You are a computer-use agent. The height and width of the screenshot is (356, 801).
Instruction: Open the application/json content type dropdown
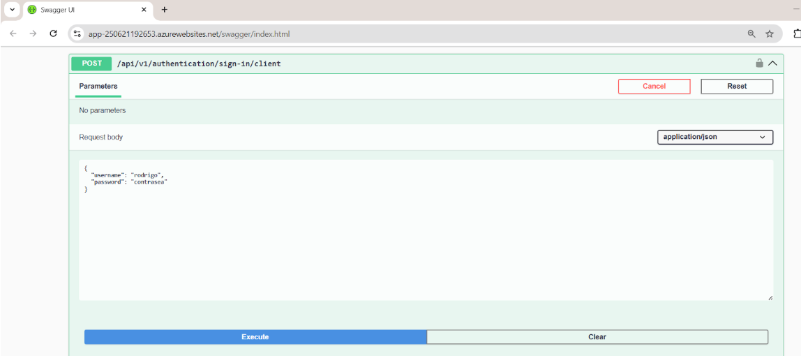714,138
